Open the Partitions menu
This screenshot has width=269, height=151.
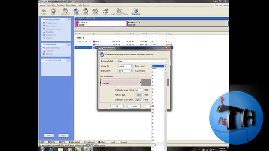pyautogui.click(x=61, y=5)
